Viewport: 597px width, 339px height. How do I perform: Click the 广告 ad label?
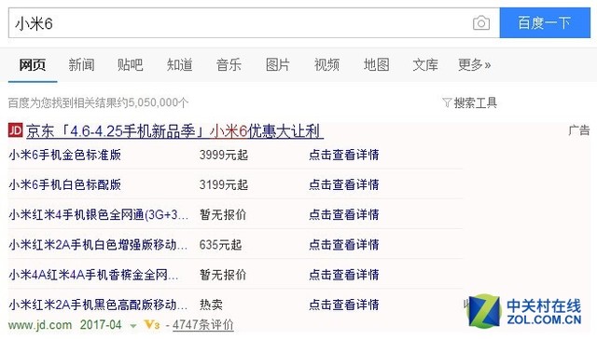point(578,130)
